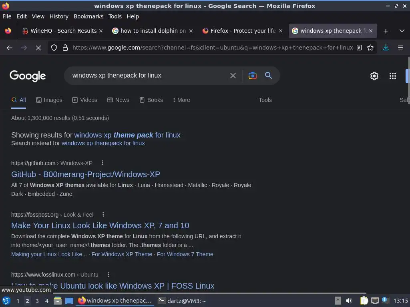Open the Edit menu

tap(22, 16)
